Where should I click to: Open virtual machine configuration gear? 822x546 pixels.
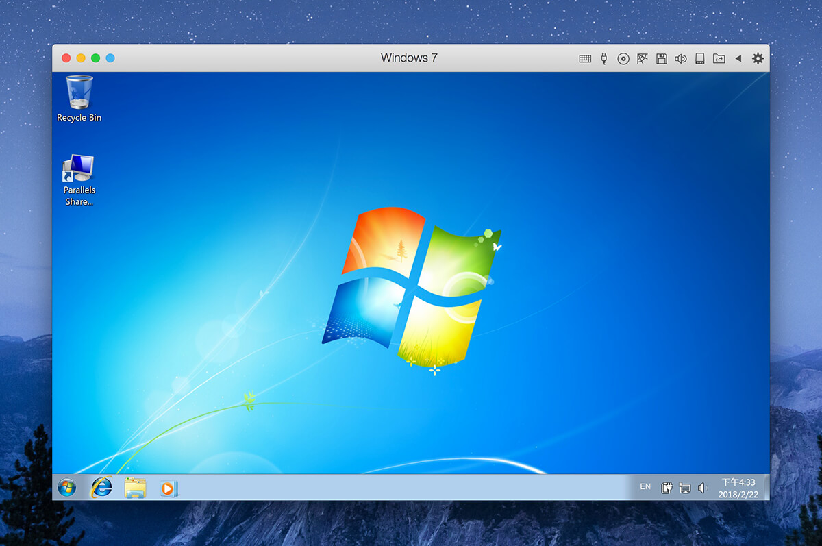758,58
